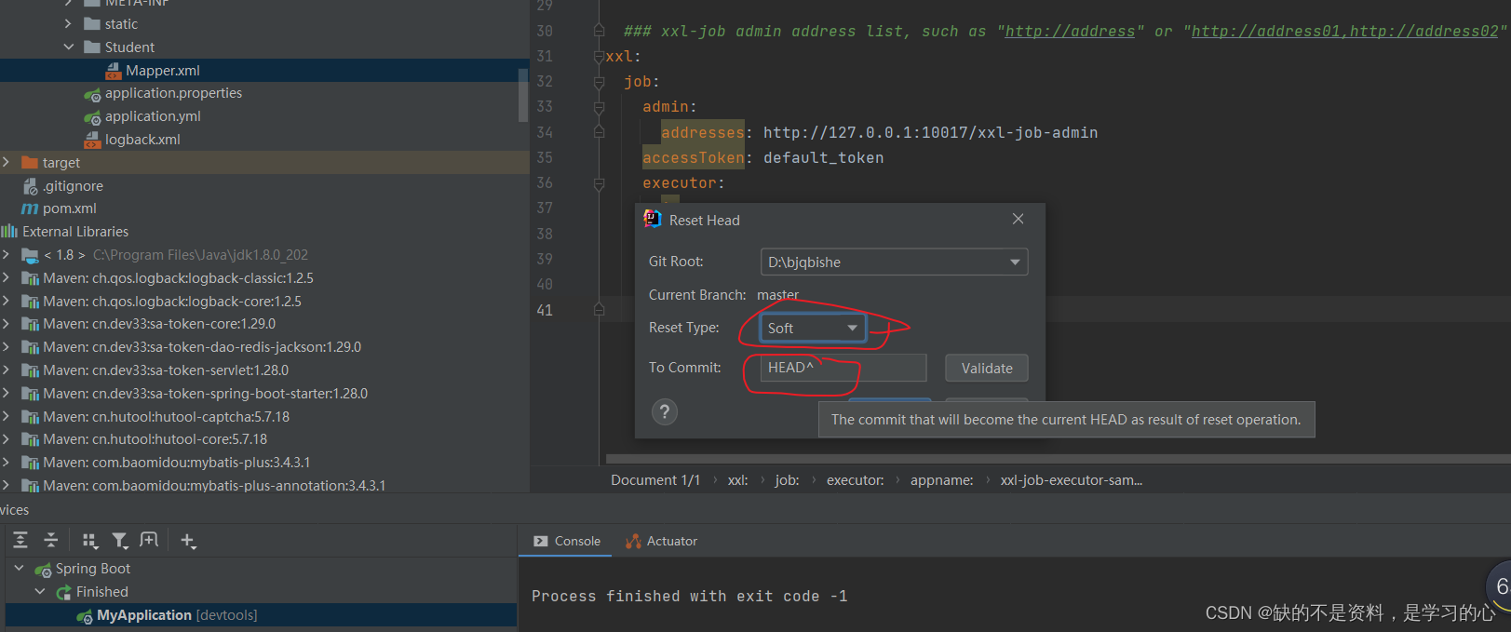Click the Document 1/1 breadcrumb text

point(655,480)
